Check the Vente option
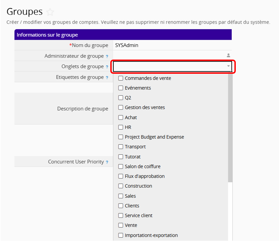The width and height of the screenshot is (279, 241). click(121, 225)
